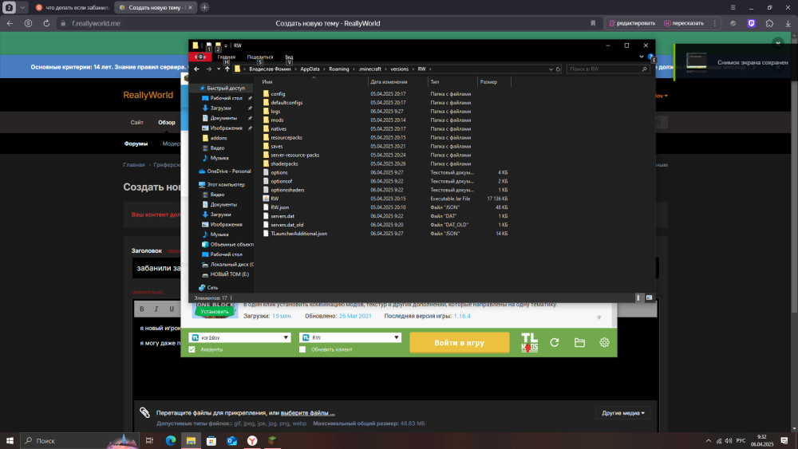The image size is (798, 449).
Task: Open the Другие медиа dropdown
Action: point(623,413)
